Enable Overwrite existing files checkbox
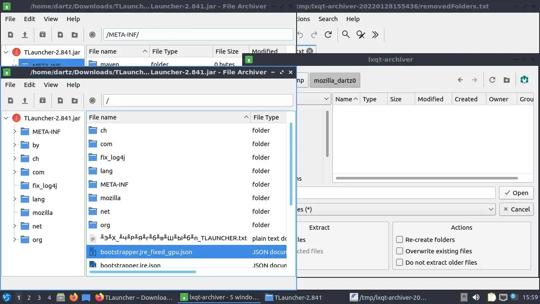This screenshot has height=304, width=540. tap(400, 251)
